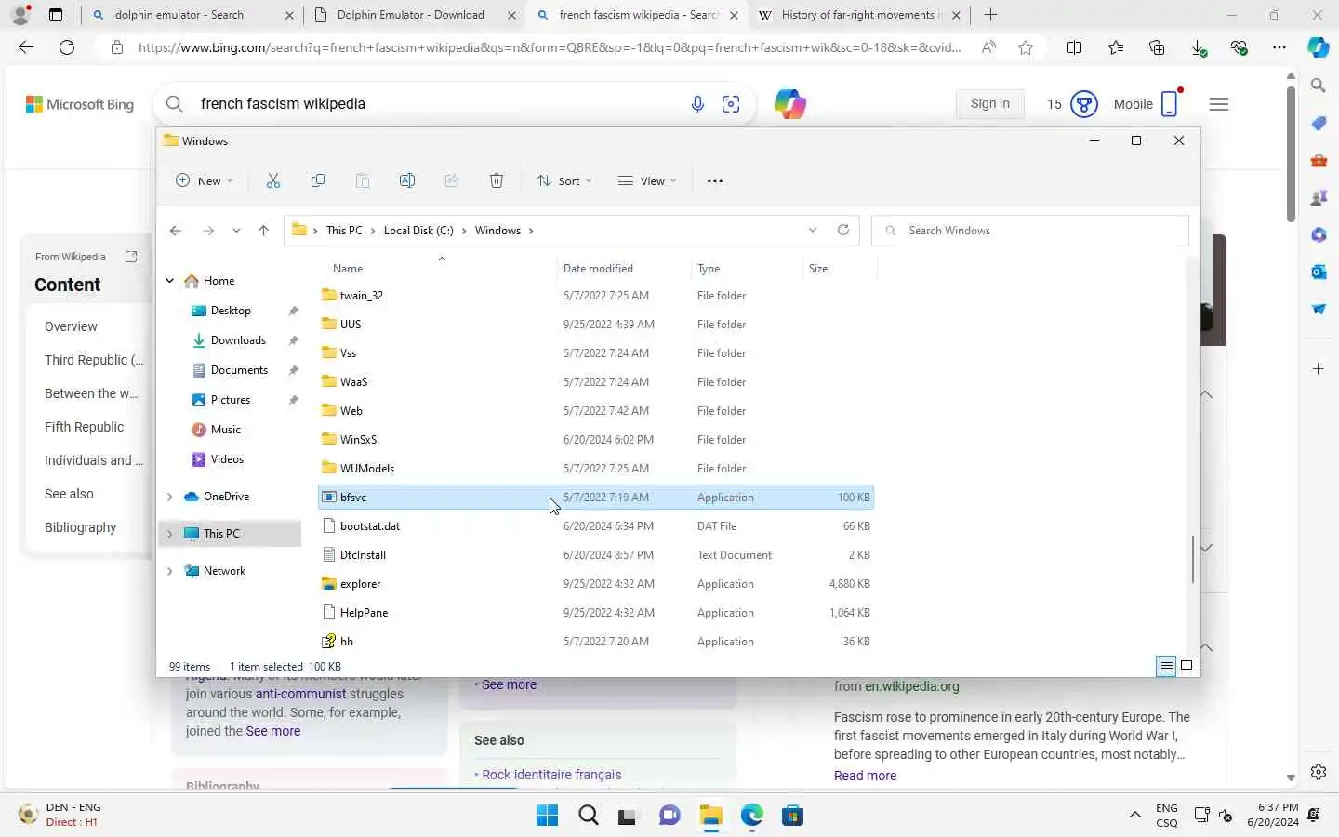The image size is (1339, 837).
Task: Show hidden system tray icons
Action: pos(1134,816)
